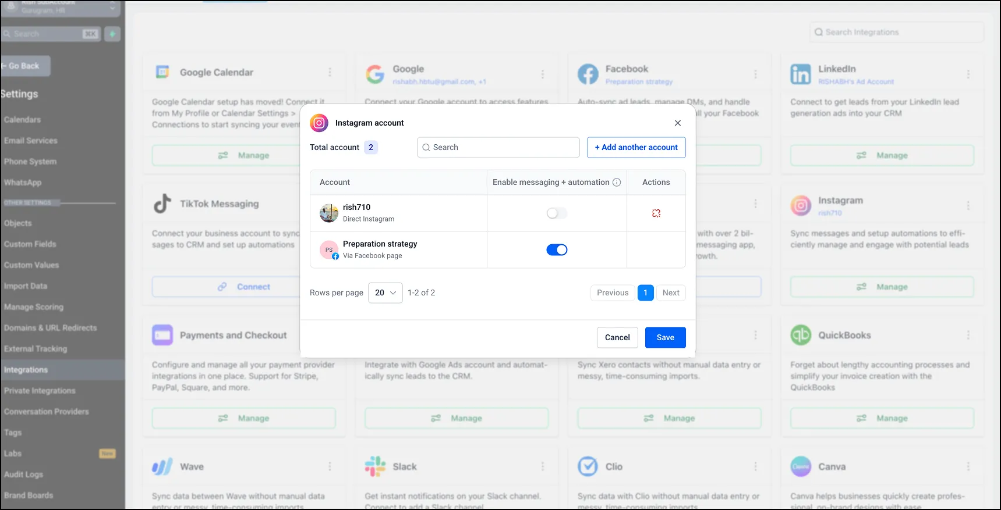Image resolution: width=1001 pixels, height=510 pixels.
Task: Open Google Calendar card options menu
Action: coord(330,72)
